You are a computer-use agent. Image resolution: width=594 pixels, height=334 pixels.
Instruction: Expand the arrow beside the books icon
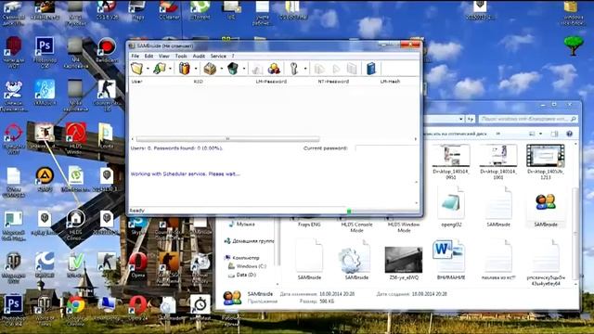[x=196, y=69]
